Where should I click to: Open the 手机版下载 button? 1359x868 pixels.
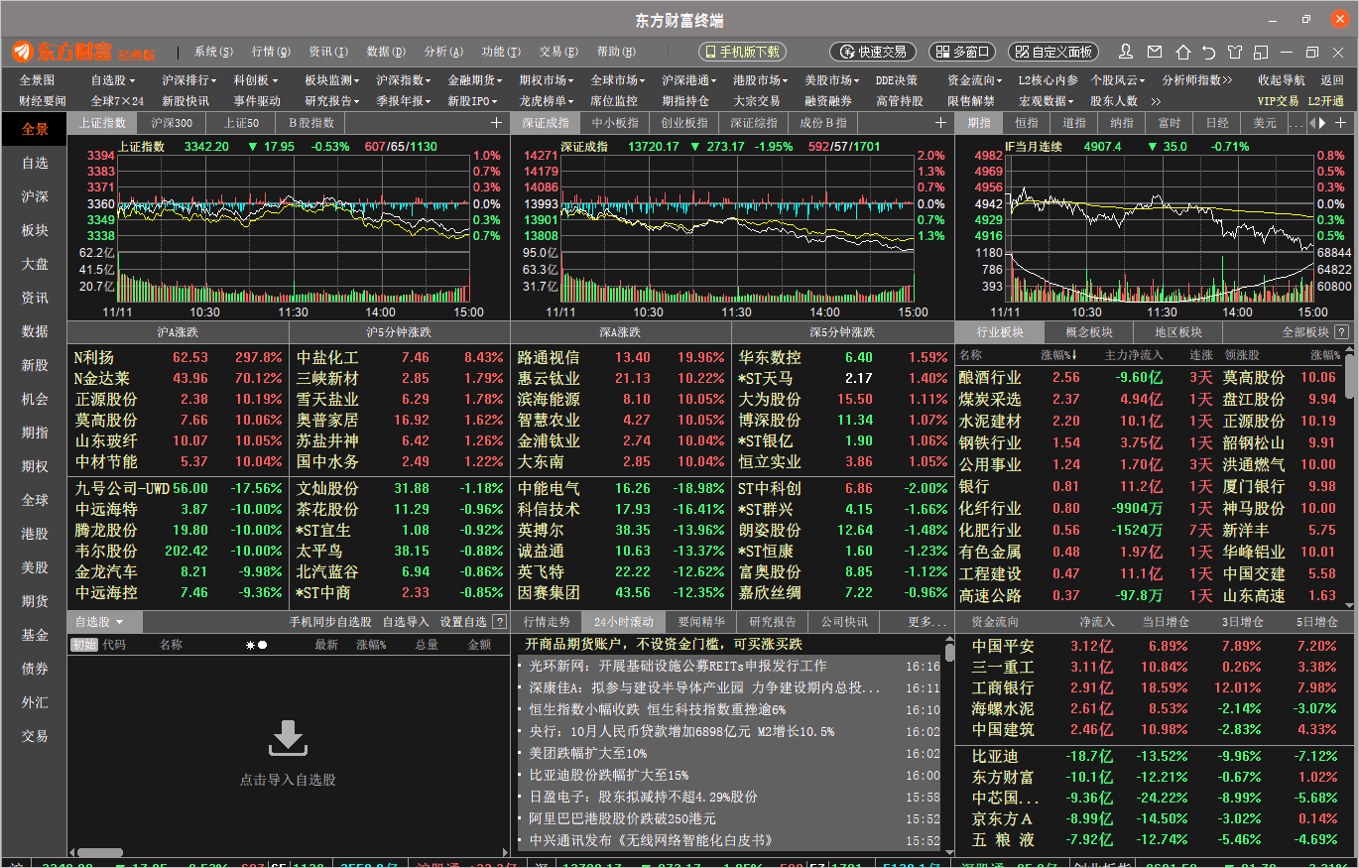(x=742, y=52)
